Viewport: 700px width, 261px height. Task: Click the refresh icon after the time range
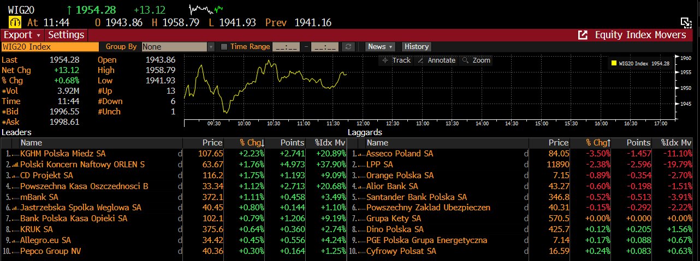pyautogui.click(x=348, y=47)
